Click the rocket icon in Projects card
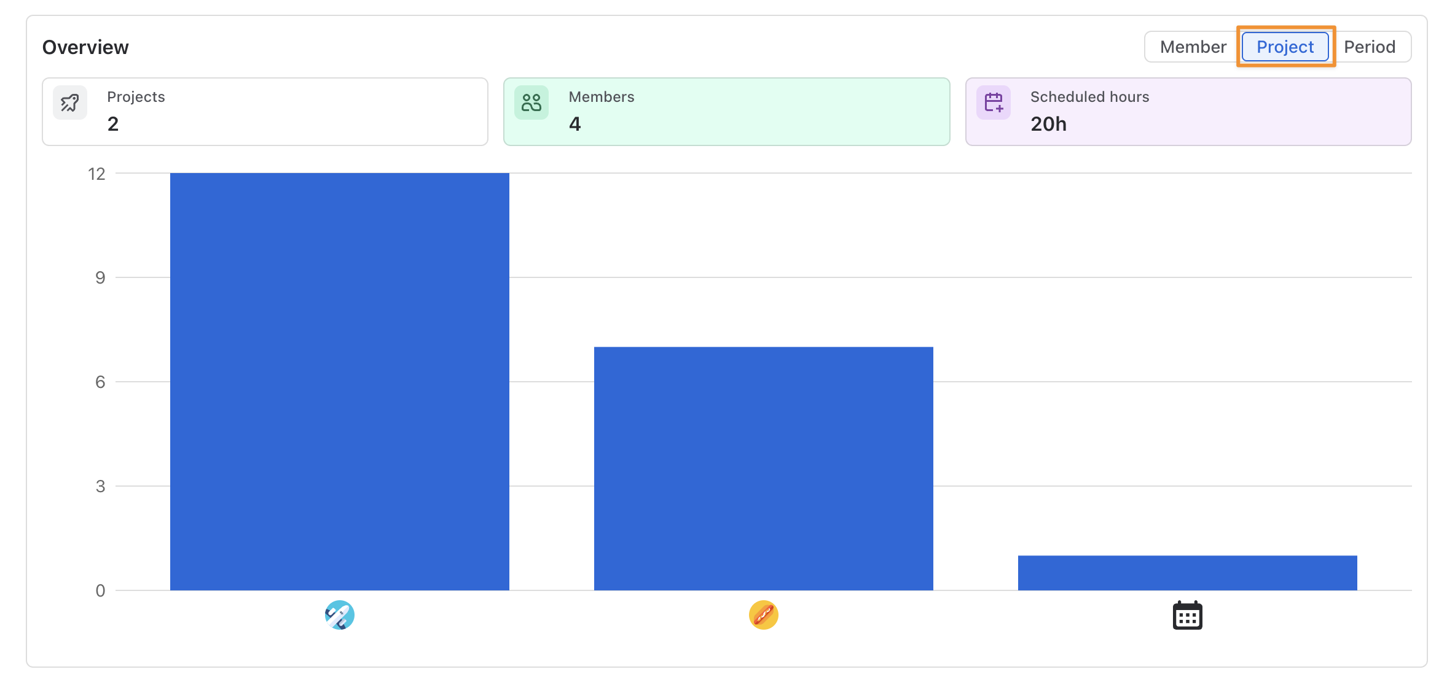 [x=70, y=102]
